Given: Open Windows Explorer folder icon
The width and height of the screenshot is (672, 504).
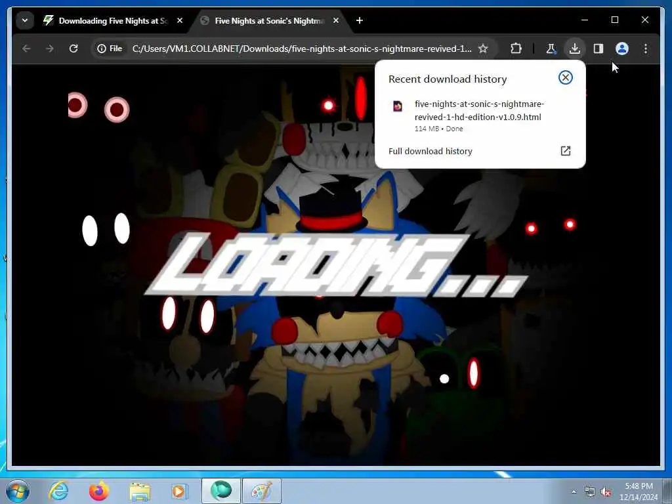Looking at the screenshot, I should tap(140, 491).
